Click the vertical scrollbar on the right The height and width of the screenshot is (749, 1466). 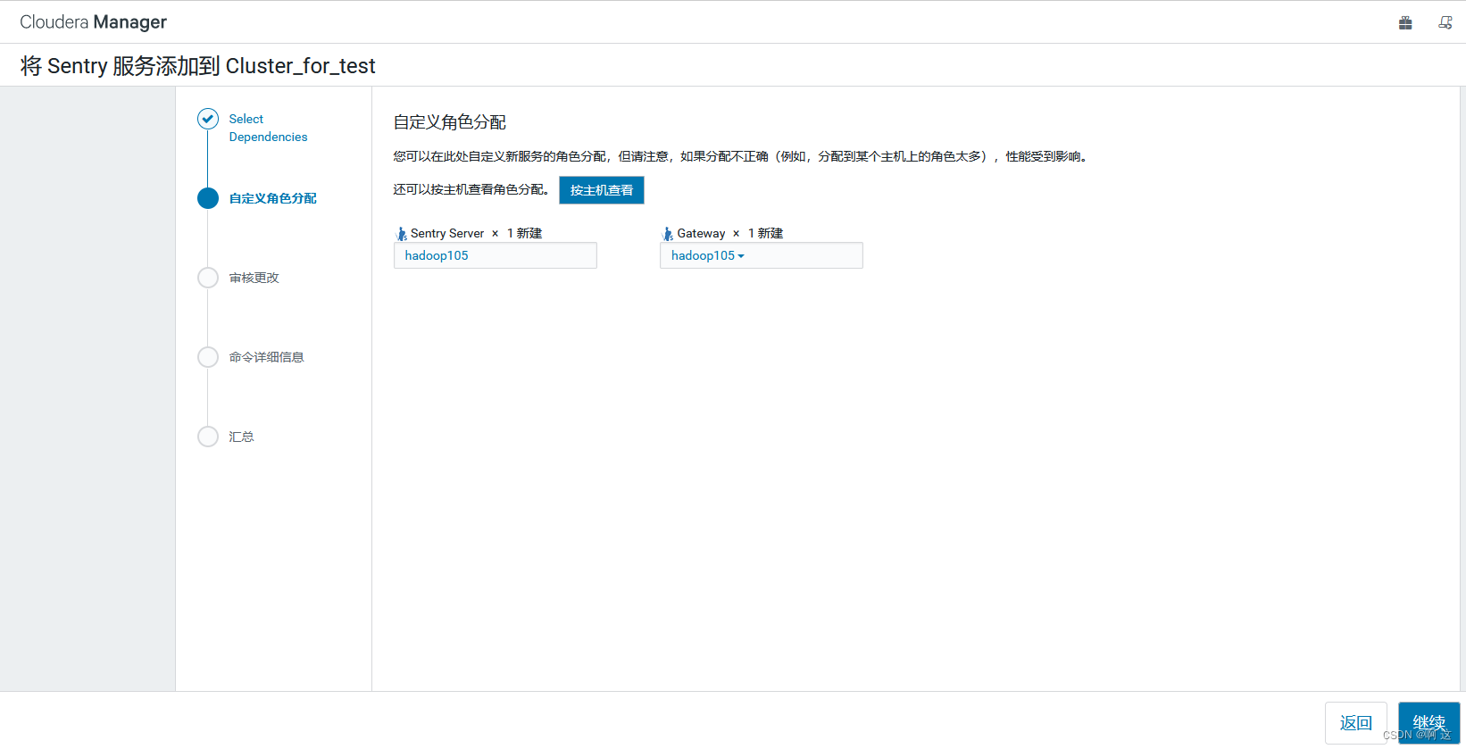[1462, 388]
